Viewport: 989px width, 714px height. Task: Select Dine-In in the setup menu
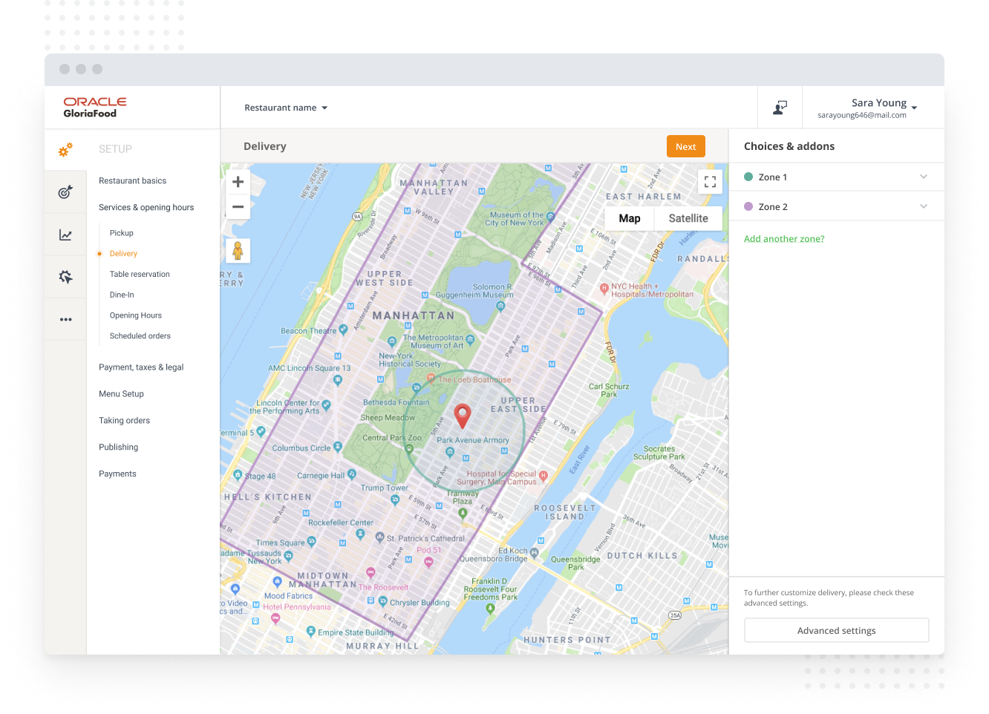click(122, 295)
